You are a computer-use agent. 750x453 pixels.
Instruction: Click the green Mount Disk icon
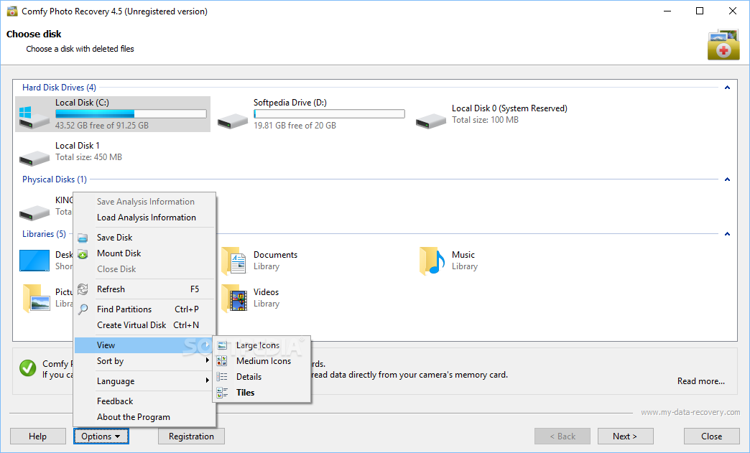pyautogui.click(x=83, y=253)
